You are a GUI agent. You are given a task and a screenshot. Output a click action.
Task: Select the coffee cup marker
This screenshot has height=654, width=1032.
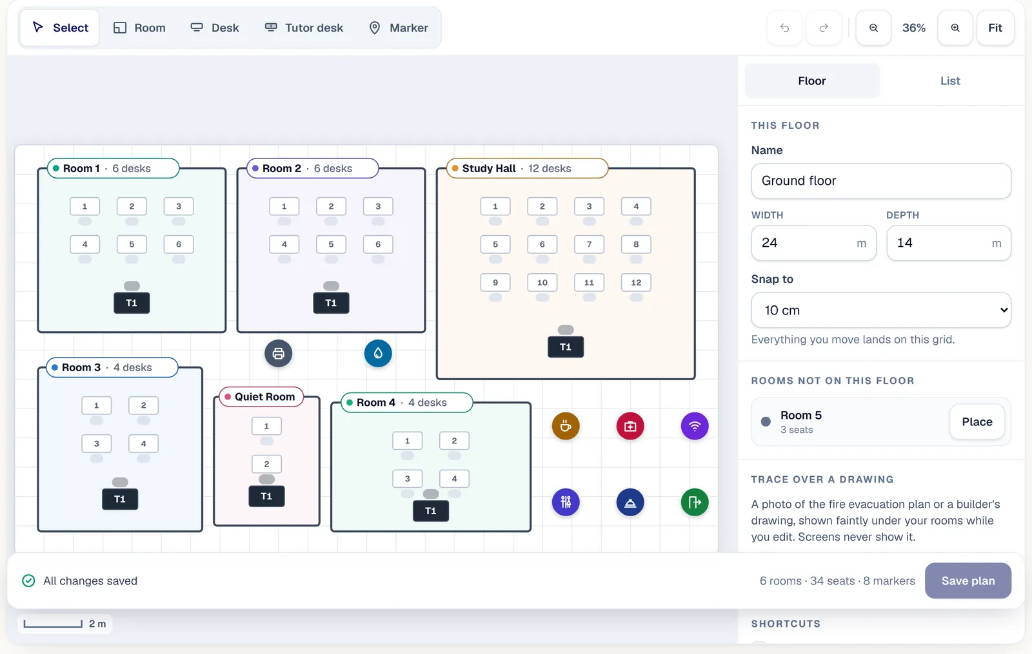(566, 426)
